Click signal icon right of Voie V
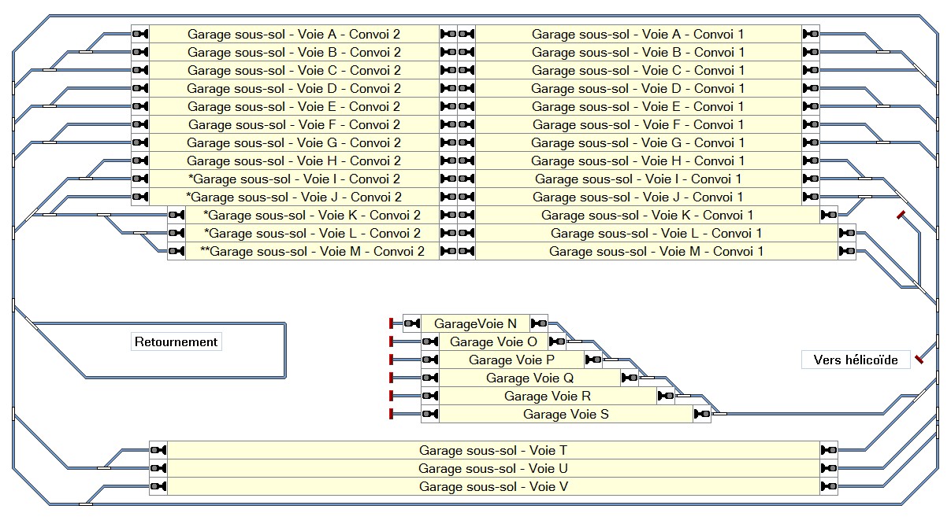The image size is (951, 524). [830, 486]
